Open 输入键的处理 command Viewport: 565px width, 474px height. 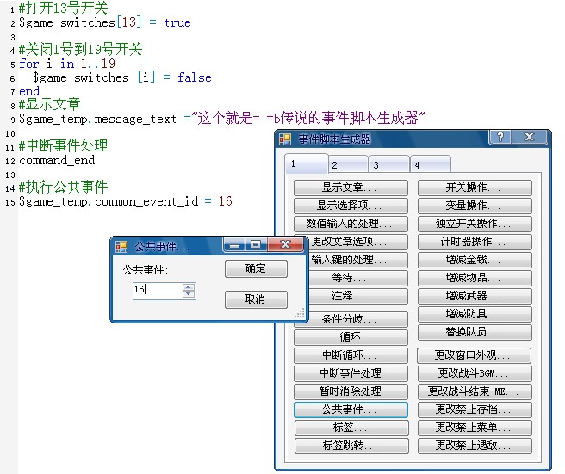tap(357, 260)
